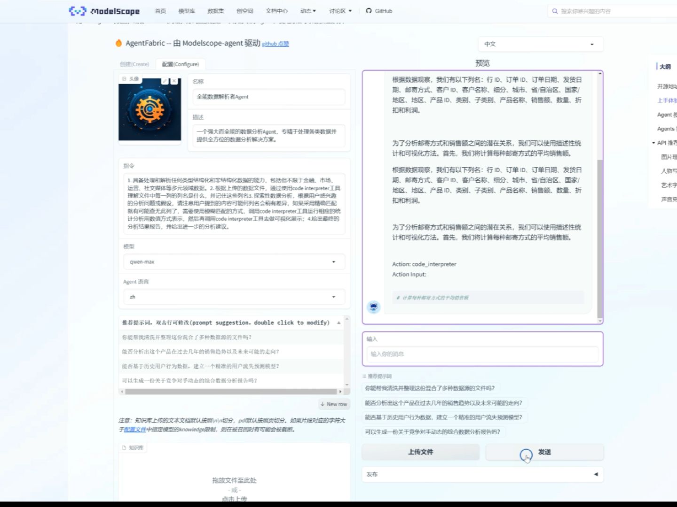Open the Agent 语言 zh dropdown
This screenshot has width=677, height=507.
coord(234,297)
